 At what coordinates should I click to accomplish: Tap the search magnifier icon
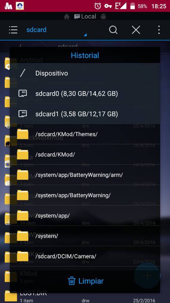113,30
